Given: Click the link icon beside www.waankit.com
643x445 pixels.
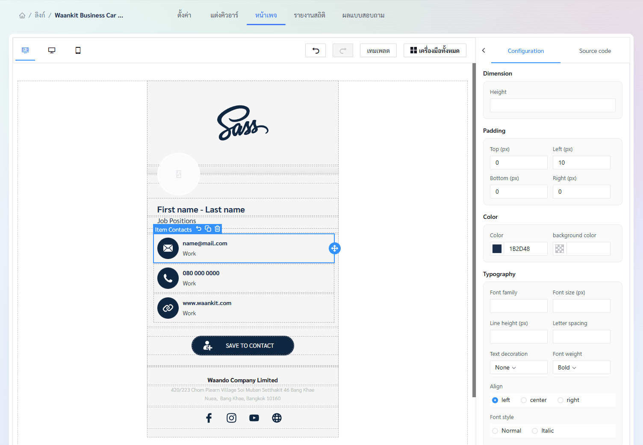Looking at the screenshot, I should tap(168, 308).
